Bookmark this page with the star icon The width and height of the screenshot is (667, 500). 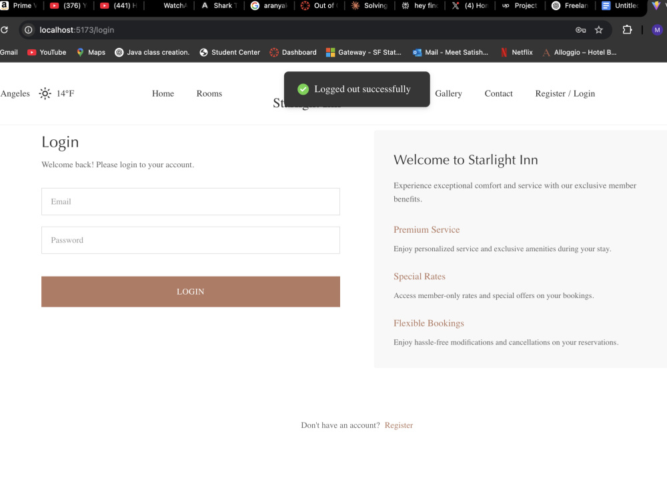599,30
